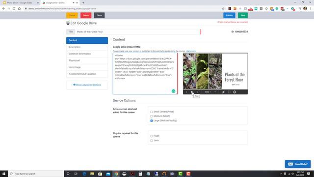The width and height of the screenshot is (314, 177).
Task: Open Task View on the taskbar
Action: (76, 174)
